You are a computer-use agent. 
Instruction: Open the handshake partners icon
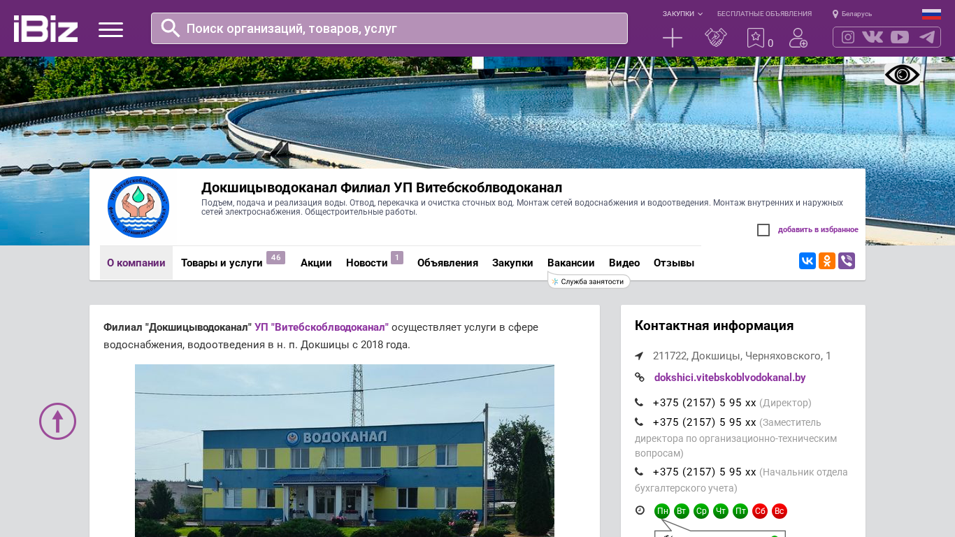point(716,38)
